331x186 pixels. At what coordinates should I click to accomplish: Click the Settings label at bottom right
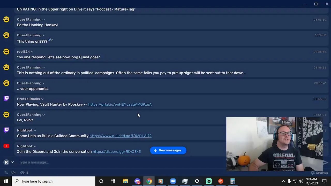click(x=322, y=173)
